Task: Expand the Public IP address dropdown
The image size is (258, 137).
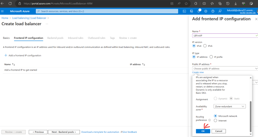Action: click(x=225, y=69)
